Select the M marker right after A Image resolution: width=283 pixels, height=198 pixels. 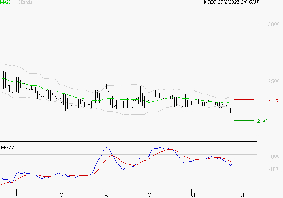tap(149, 195)
